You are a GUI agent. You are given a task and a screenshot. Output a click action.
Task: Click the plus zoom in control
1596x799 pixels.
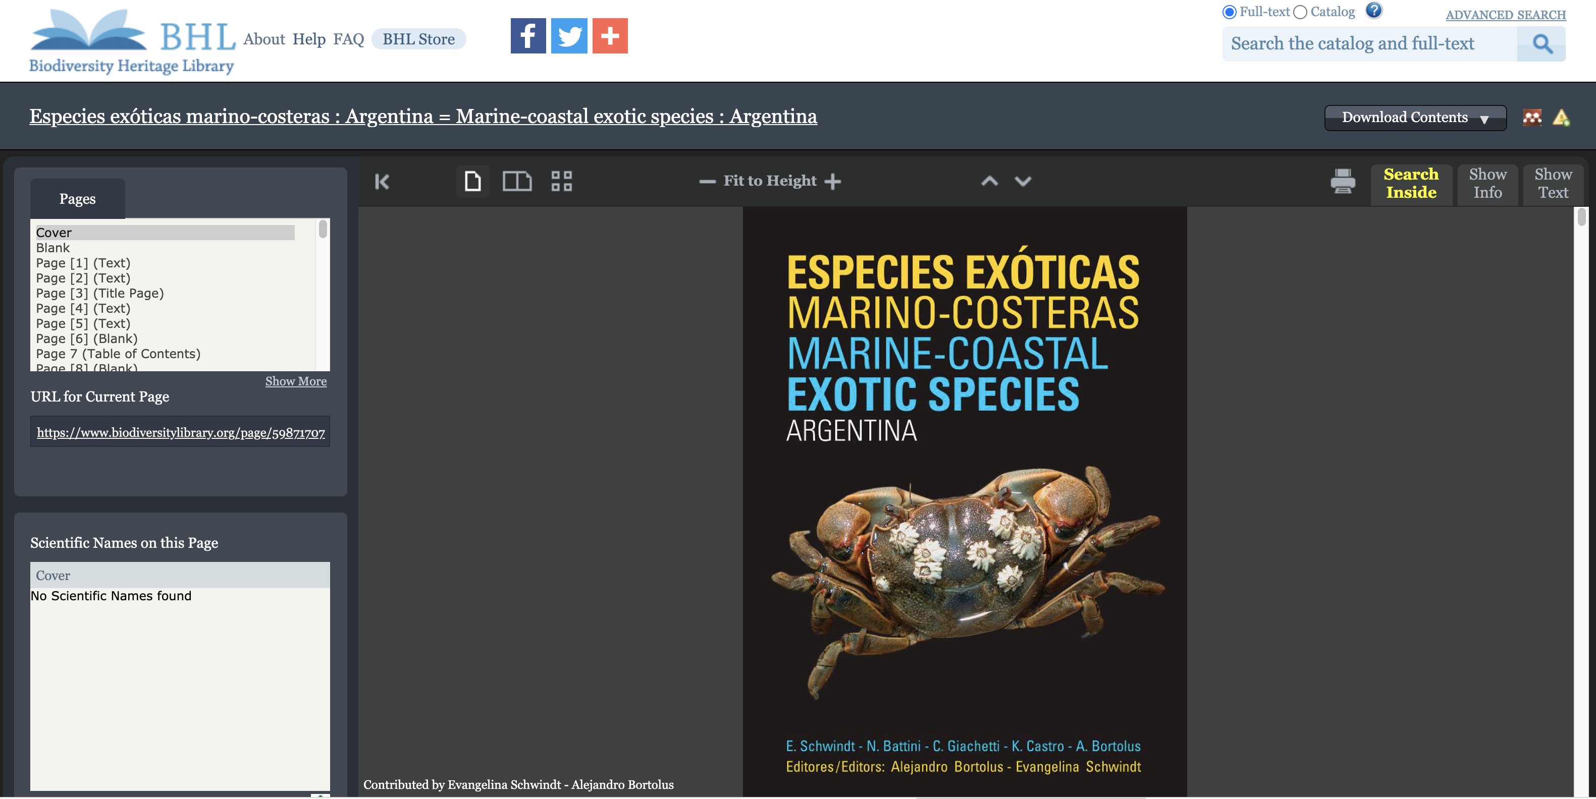833,182
